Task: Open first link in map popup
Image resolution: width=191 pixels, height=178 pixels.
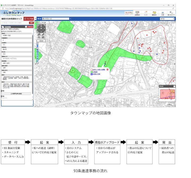Action: tap(99, 70)
